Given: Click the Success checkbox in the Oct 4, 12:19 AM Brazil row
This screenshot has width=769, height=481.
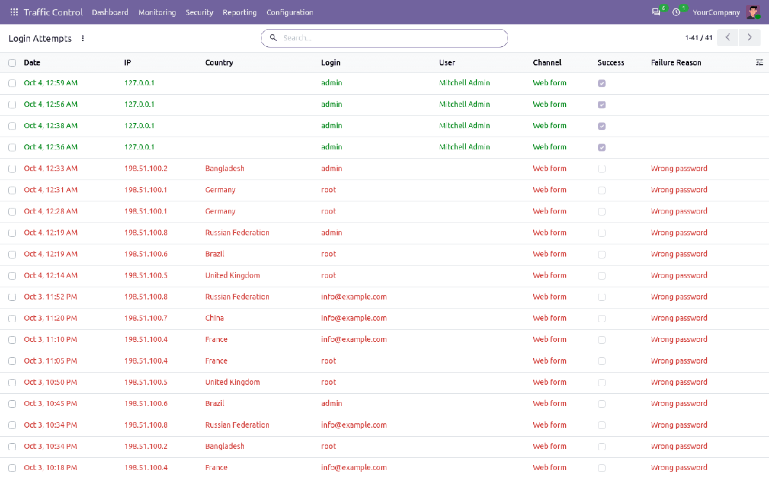Looking at the screenshot, I should pyautogui.click(x=602, y=255).
